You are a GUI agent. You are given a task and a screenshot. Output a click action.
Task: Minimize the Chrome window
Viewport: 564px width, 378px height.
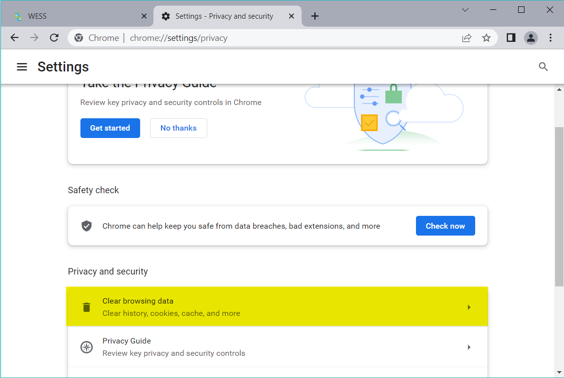click(493, 10)
